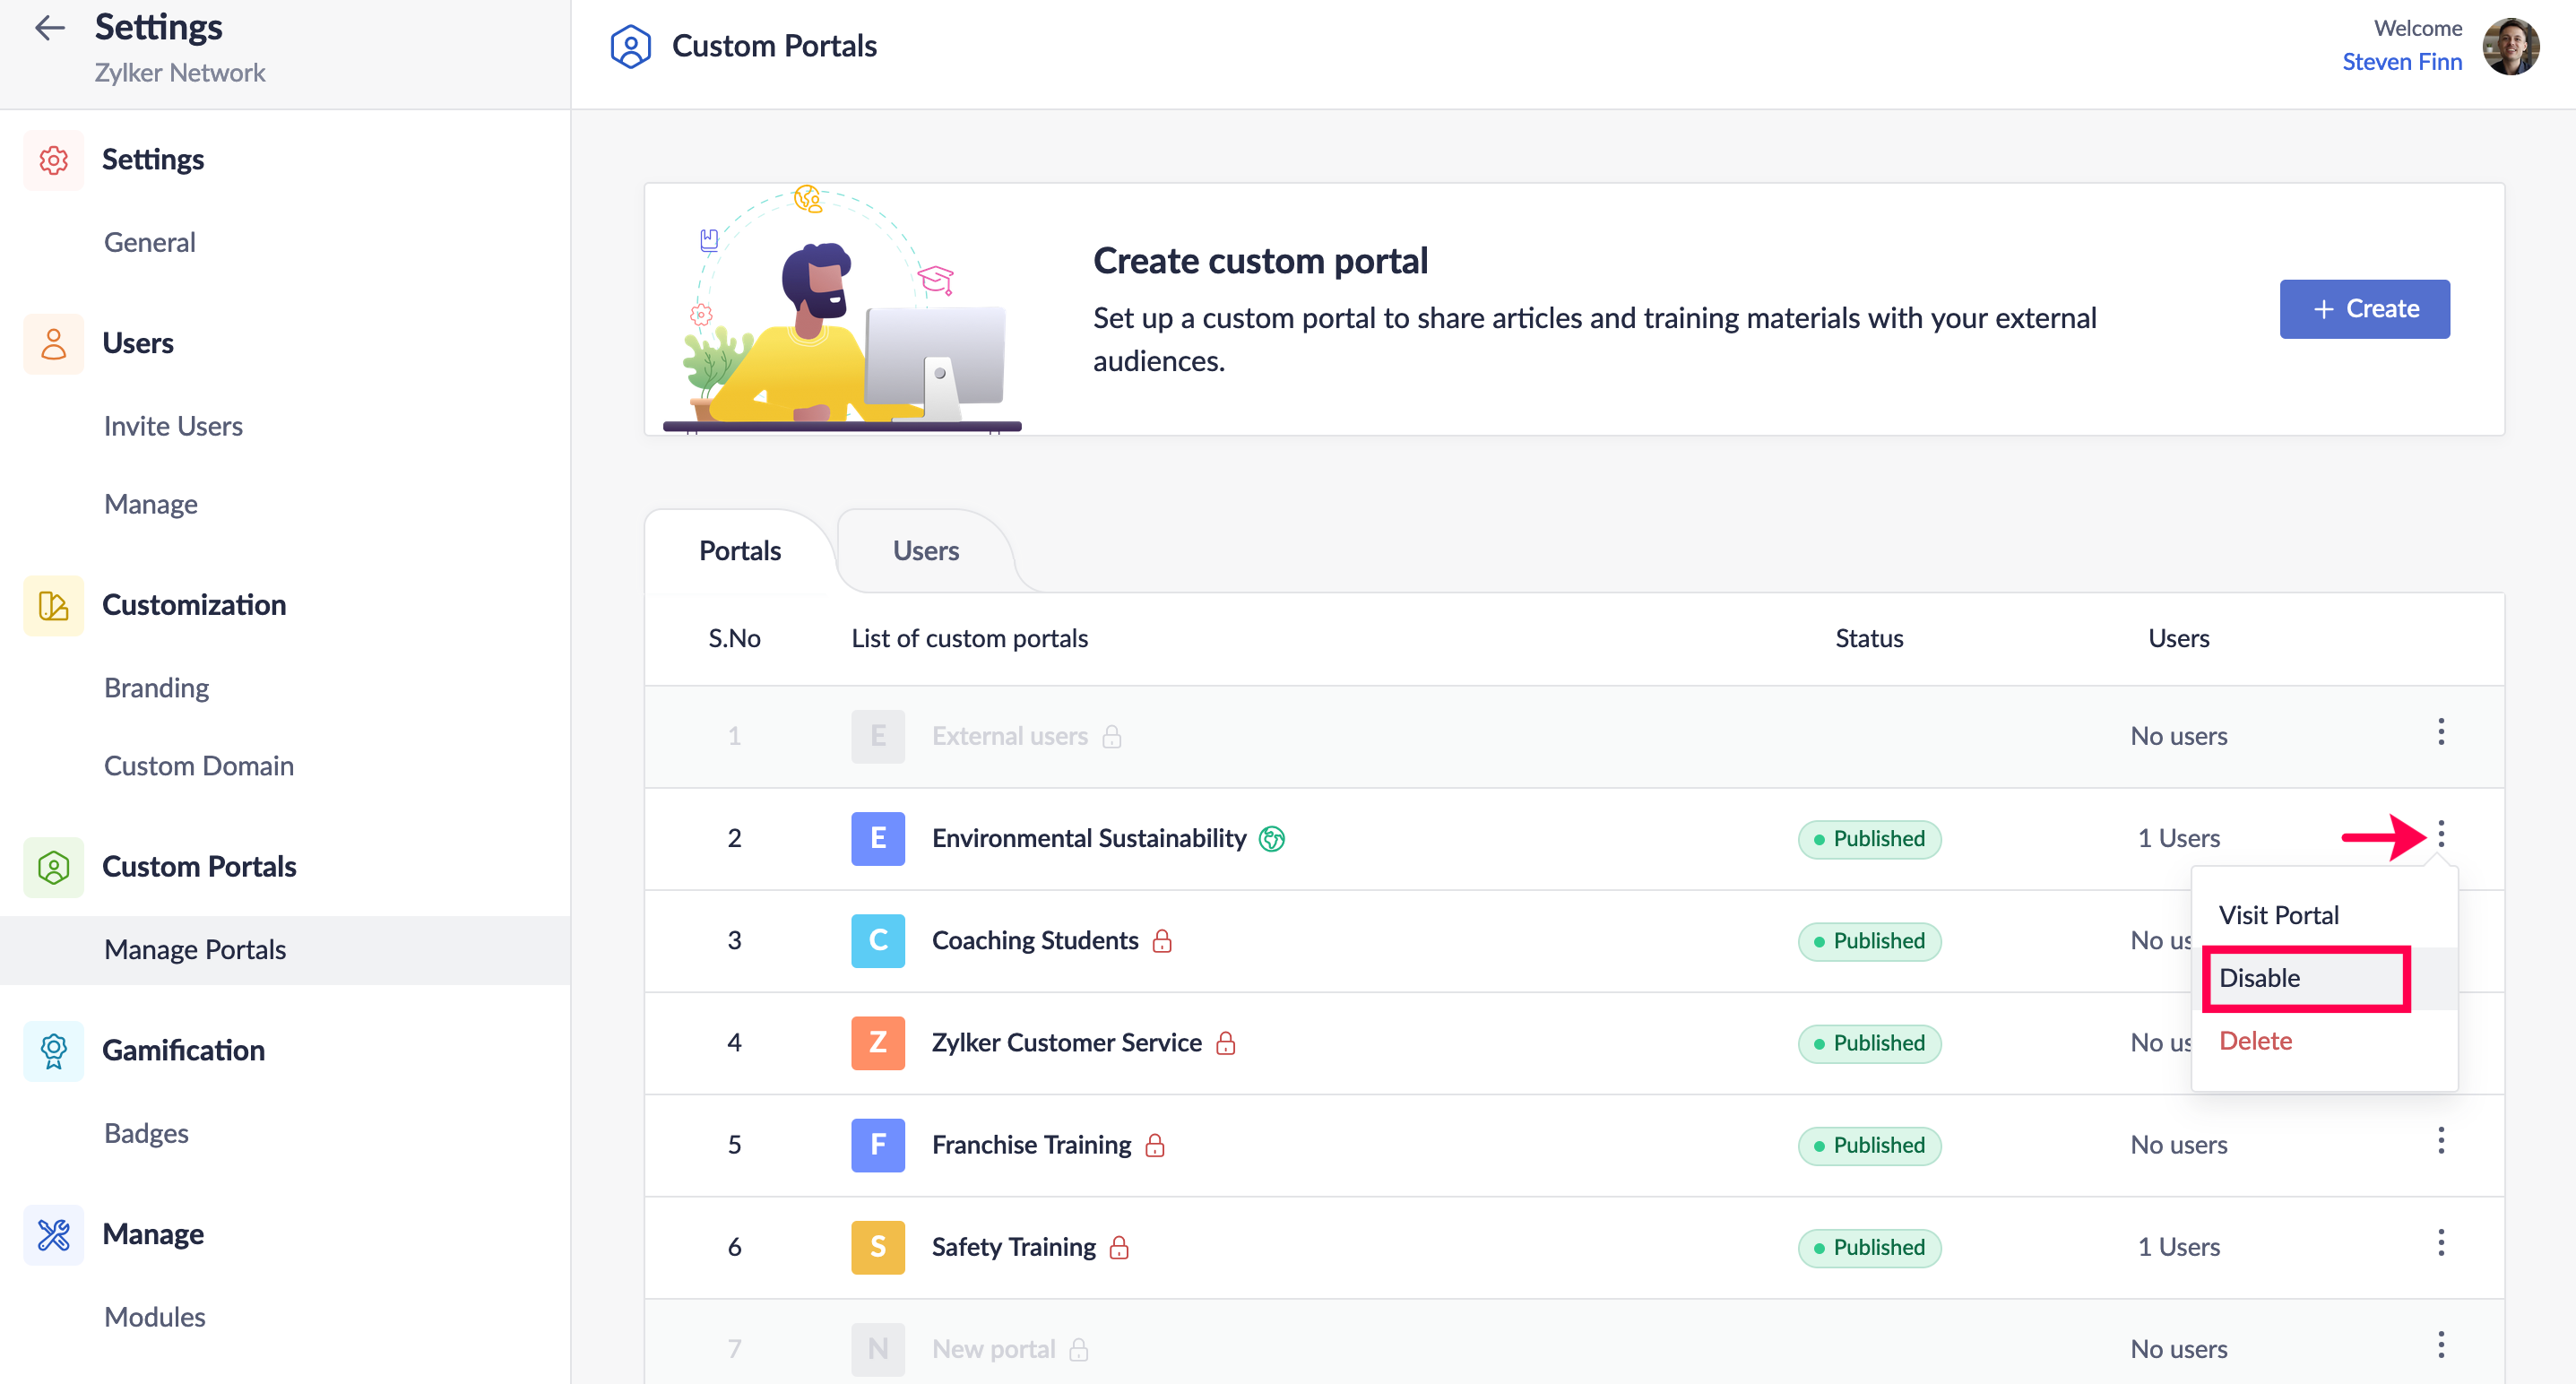Screen dimensions: 2576x1384
Task: Select Visit Portal in the context menu
Action: coord(2278,915)
